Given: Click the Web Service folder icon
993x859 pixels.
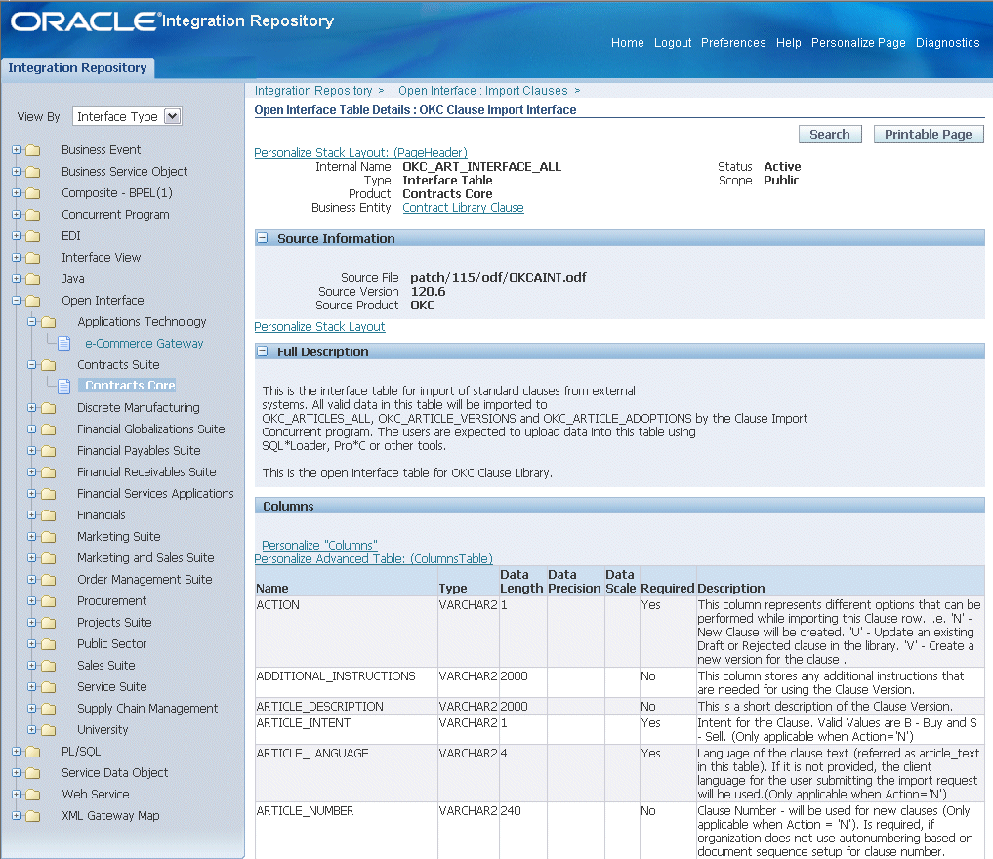Looking at the screenshot, I should pos(33,796).
